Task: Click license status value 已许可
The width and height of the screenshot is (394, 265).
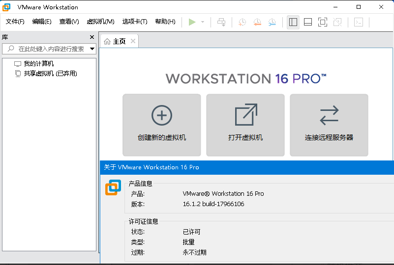Action: (x=191, y=232)
